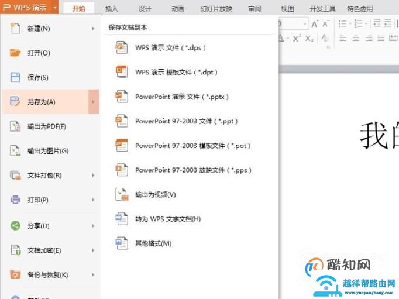
Task: Click the green Share icon
Action: tap(15, 225)
